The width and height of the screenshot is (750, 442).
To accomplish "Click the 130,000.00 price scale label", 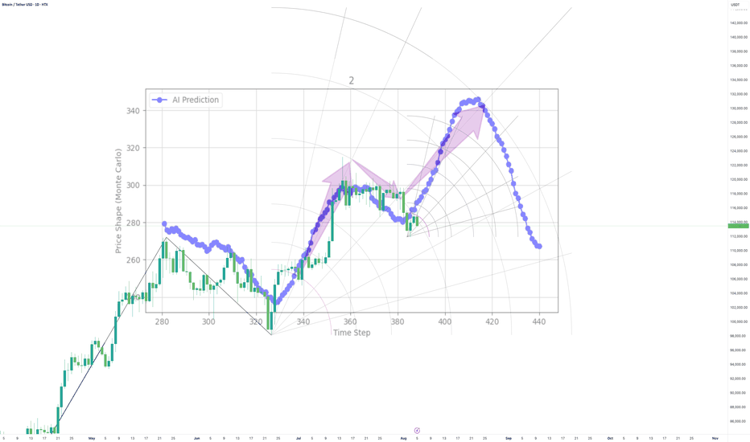I will point(739,108).
